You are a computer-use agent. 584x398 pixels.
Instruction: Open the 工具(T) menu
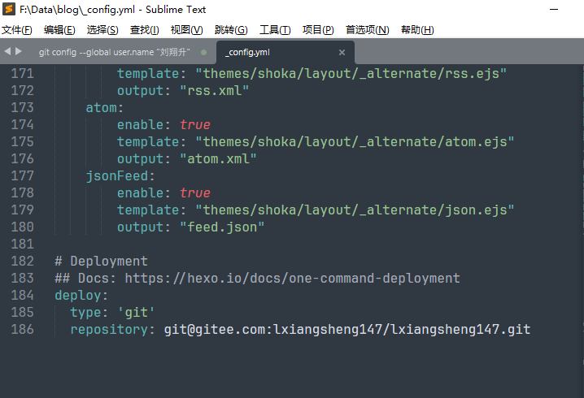275,30
